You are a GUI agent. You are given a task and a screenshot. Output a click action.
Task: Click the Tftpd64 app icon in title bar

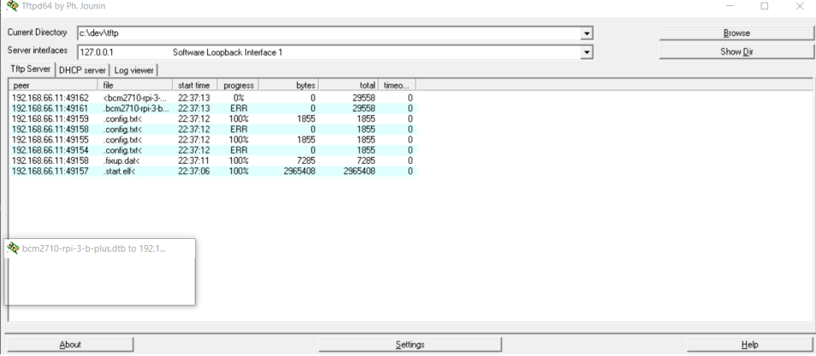pos(10,7)
